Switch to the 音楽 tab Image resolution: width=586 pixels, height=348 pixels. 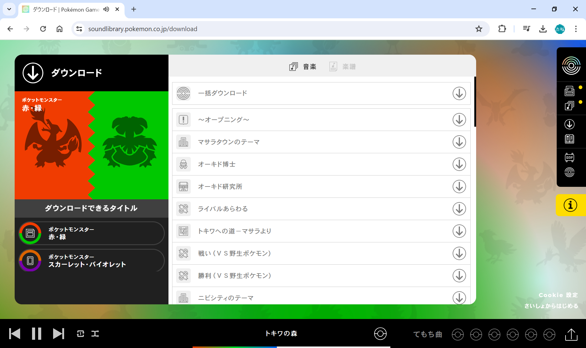[303, 67]
